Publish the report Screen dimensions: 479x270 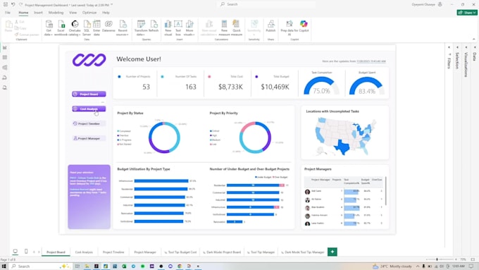click(270, 27)
